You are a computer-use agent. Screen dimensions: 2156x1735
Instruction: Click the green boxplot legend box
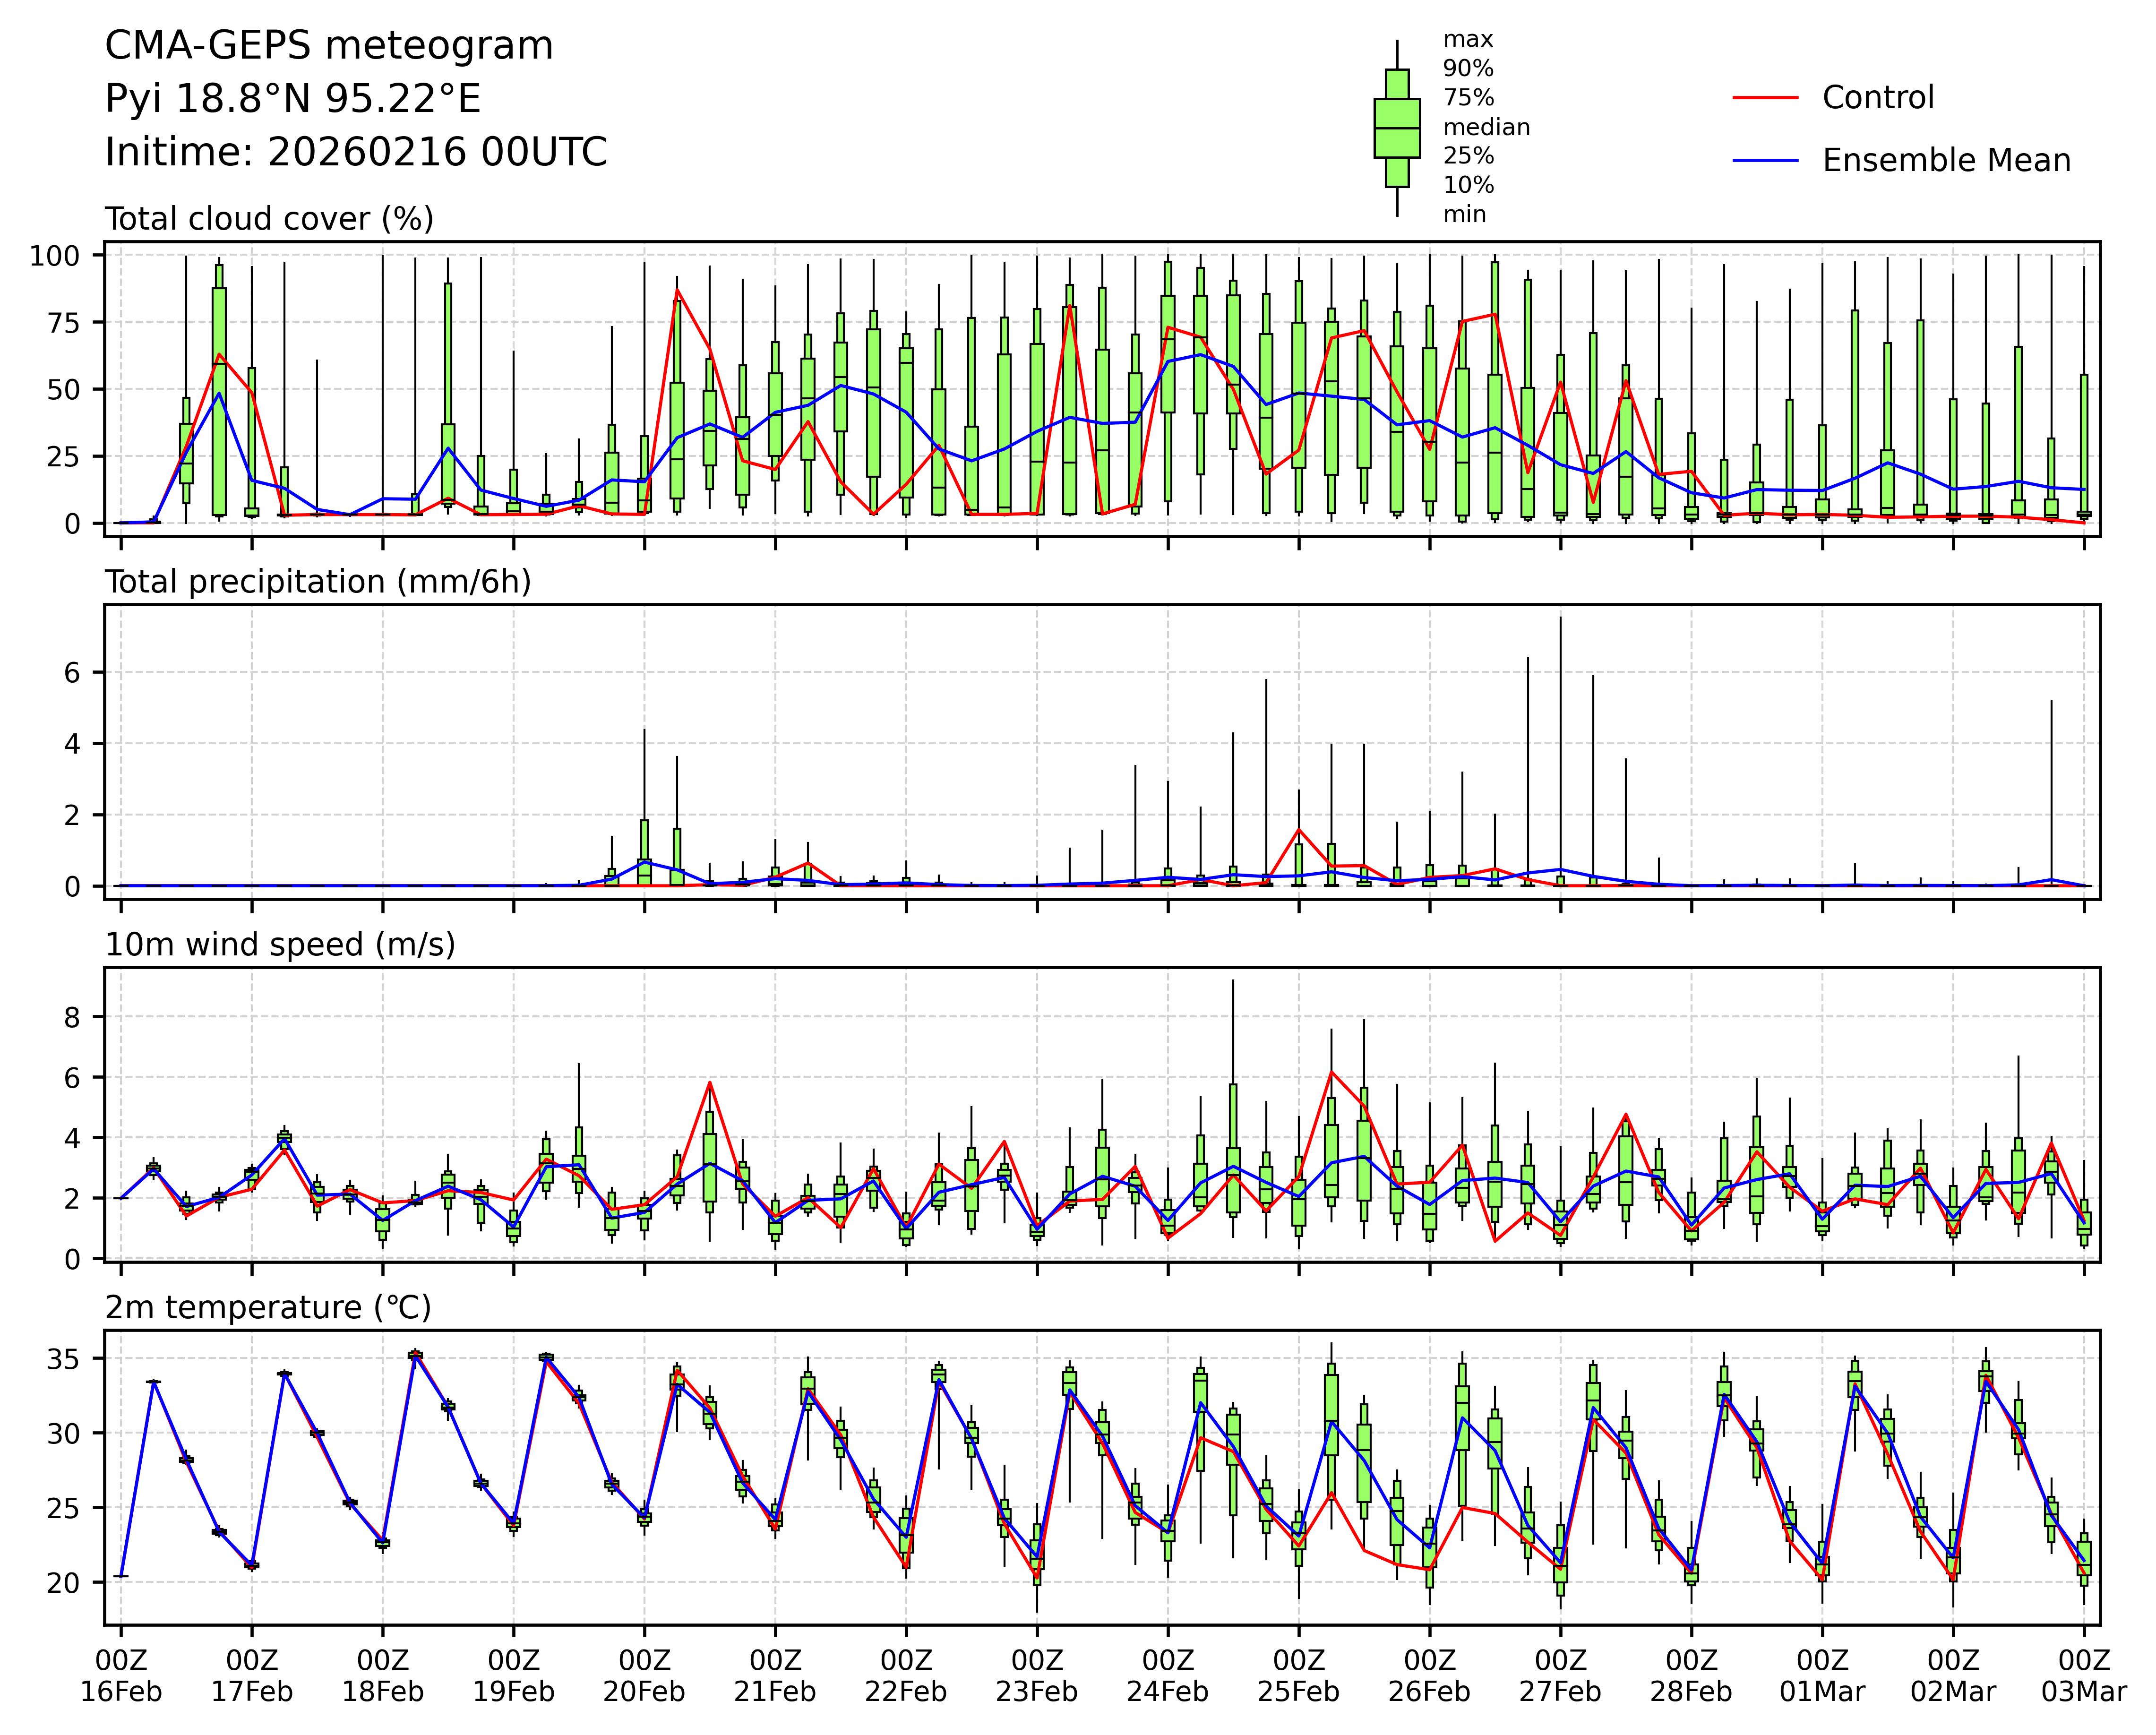point(1396,128)
